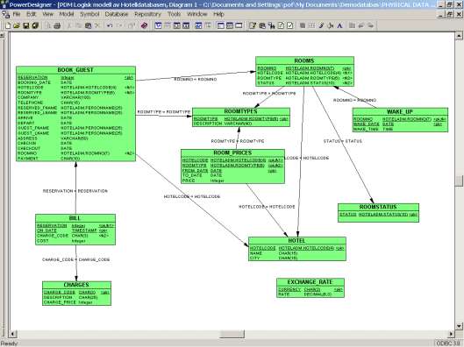Click the horizontal scrollbar right arrow

pyautogui.click(x=451, y=334)
